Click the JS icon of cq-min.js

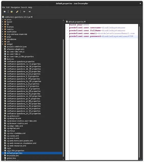pyautogui.click(x=5, y=131)
